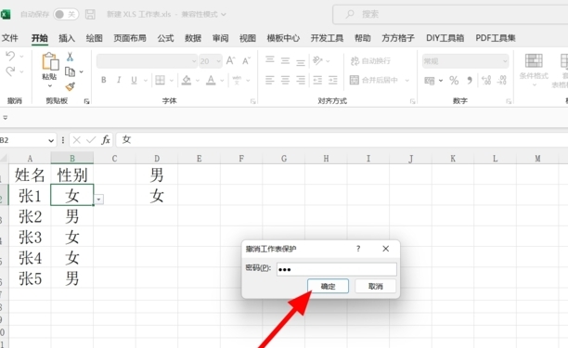Click the Middle Align icon
This screenshot has width=568, height=348.
pos(286,61)
